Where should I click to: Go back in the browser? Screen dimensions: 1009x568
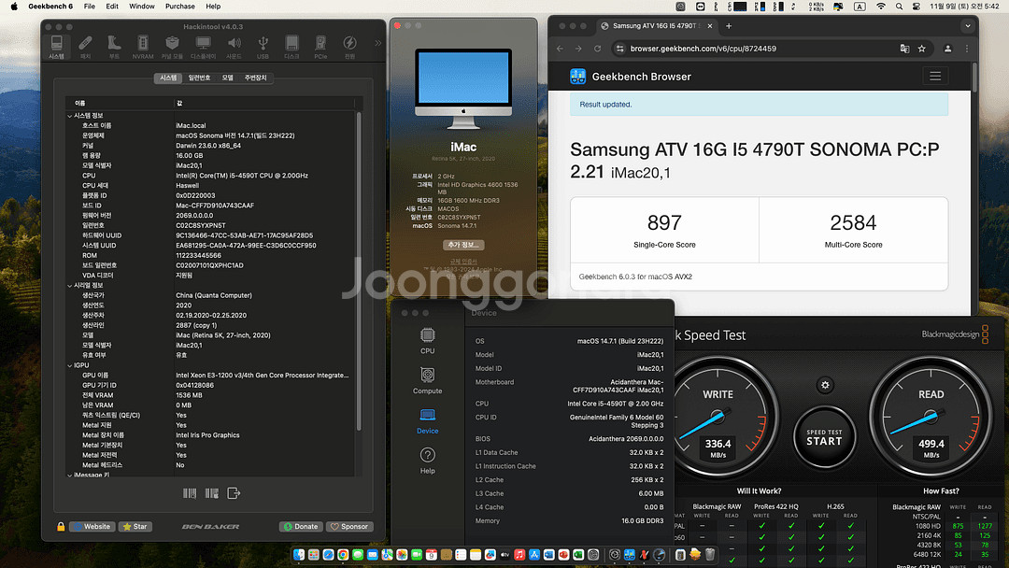click(x=560, y=49)
